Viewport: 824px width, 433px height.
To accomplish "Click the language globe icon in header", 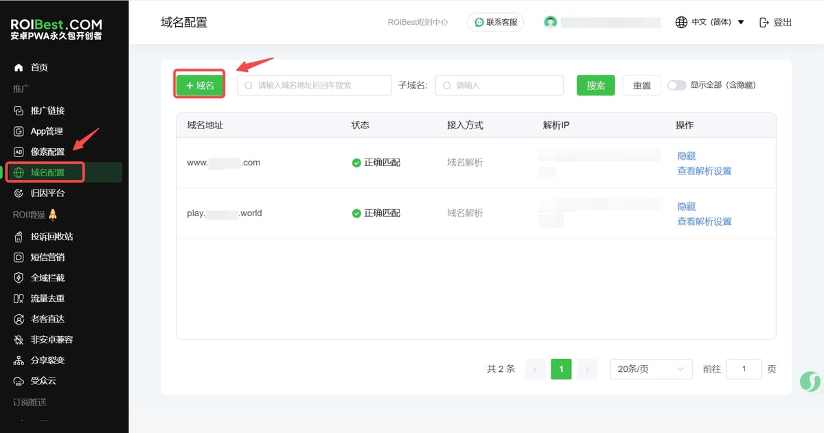I will [681, 22].
